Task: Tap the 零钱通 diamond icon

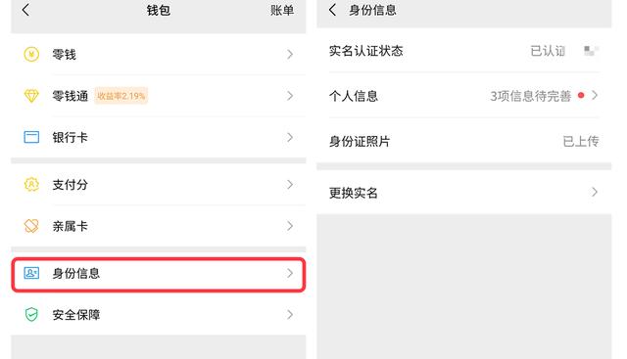Action: click(31, 96)
